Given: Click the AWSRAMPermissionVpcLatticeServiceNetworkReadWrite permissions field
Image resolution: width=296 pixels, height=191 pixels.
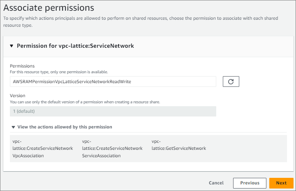Looking at the screenshot, I should [x=113, y=82].
